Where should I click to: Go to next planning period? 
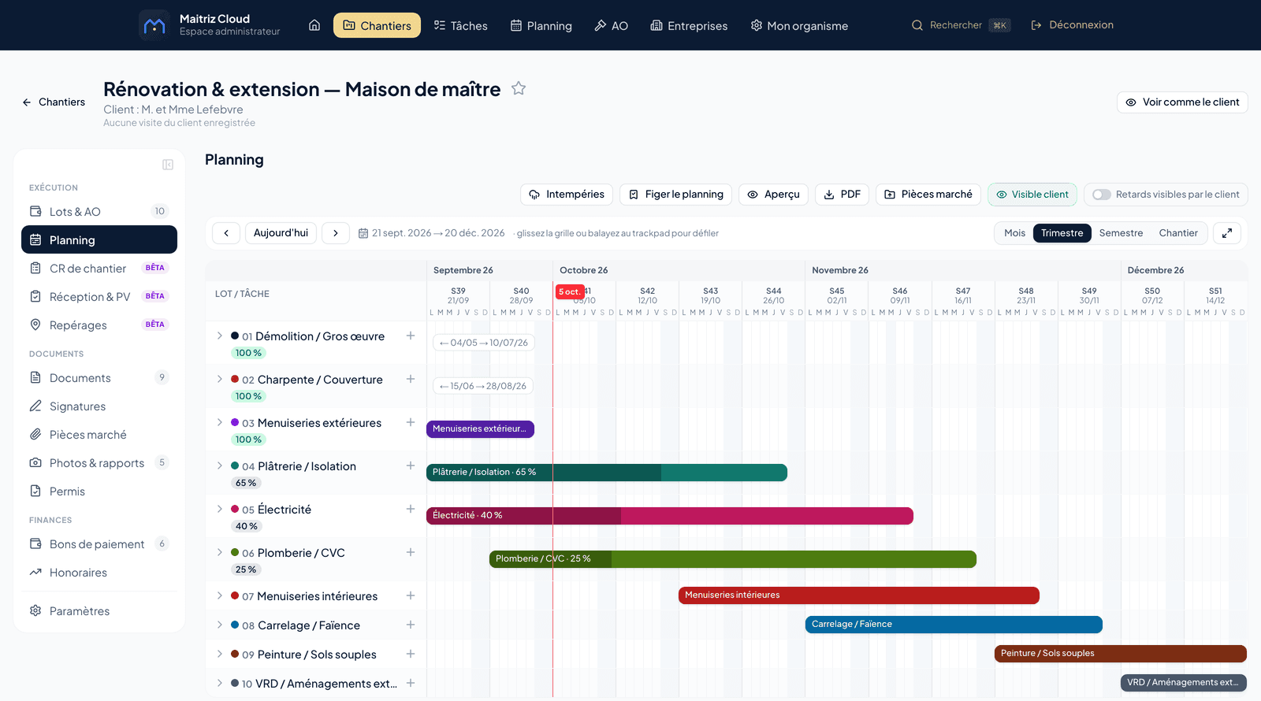pos(336,233)
